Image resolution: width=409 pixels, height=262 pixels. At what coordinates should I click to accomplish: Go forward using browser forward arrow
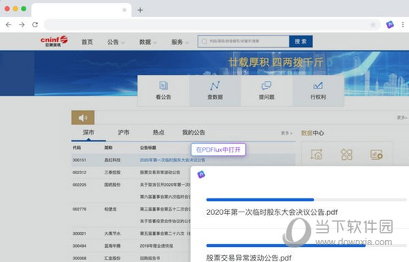[x=22, y=24]
